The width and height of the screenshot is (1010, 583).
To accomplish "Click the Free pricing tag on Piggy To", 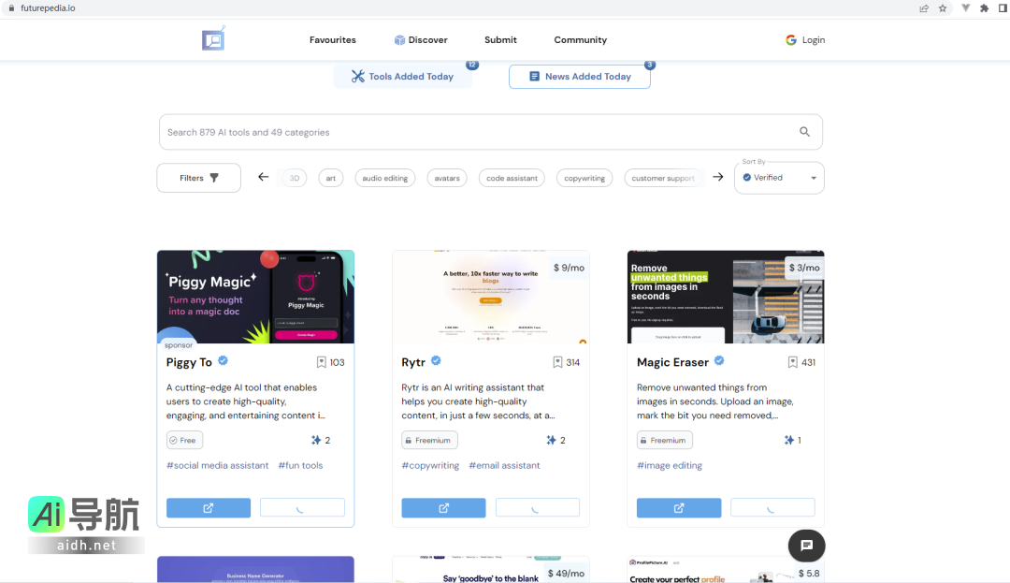I will click(x=185, y=440).
